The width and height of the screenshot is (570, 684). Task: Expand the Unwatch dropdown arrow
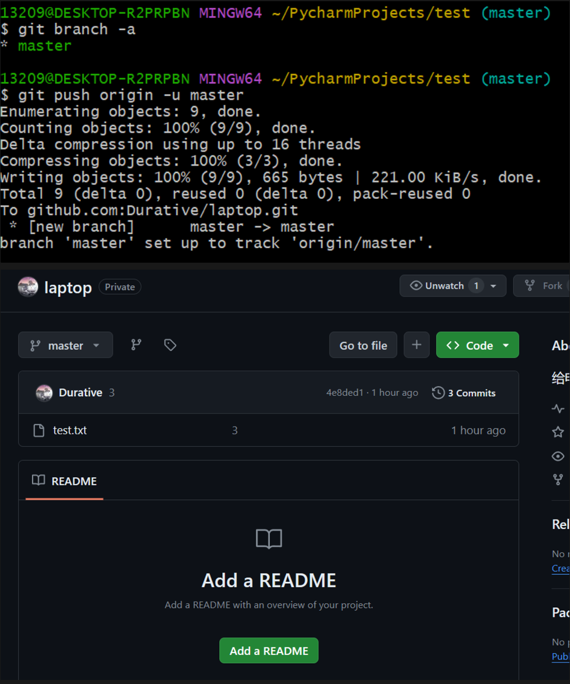click(494, 286)
